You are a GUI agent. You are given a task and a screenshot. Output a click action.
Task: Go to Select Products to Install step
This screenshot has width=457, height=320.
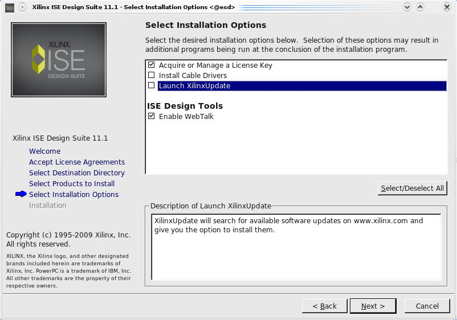coord(72,183)
